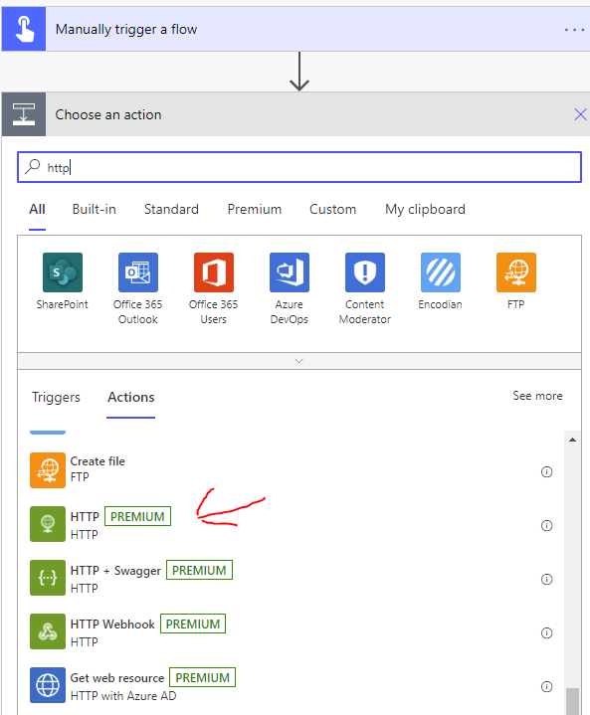Click the See more link
This screenshot has height=715, width=590.
(x=537, y=396)
